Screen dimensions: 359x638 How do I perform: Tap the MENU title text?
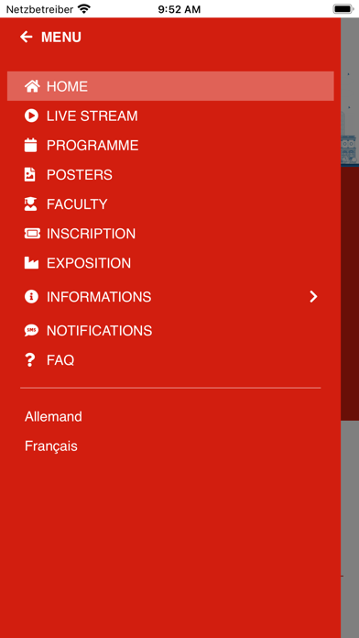[61, 37]
